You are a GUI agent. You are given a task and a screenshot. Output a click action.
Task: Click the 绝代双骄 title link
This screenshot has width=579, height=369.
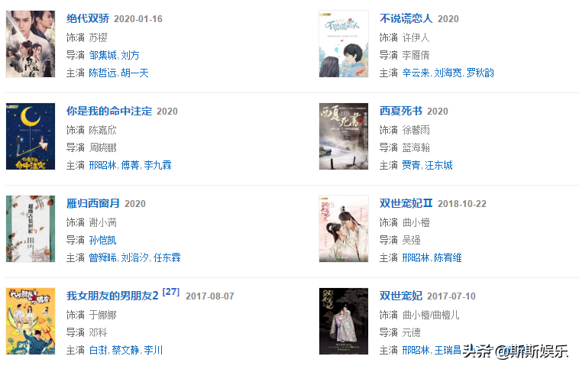pos(88,18)
